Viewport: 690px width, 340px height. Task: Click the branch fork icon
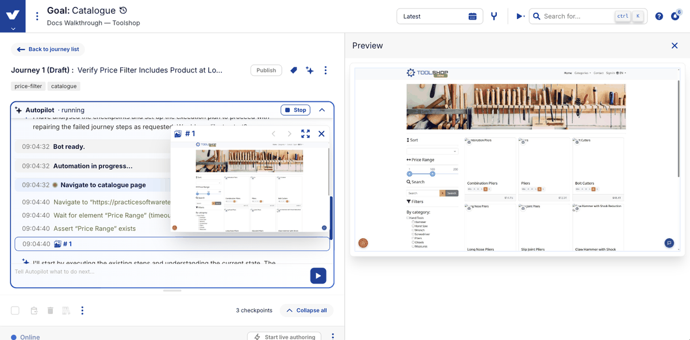coord(494,16)
